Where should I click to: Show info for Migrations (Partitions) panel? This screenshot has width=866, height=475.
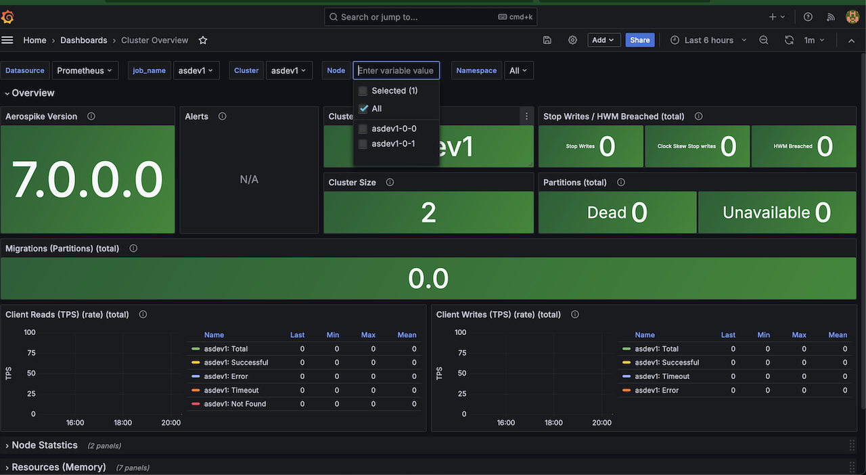coord(133,248)
